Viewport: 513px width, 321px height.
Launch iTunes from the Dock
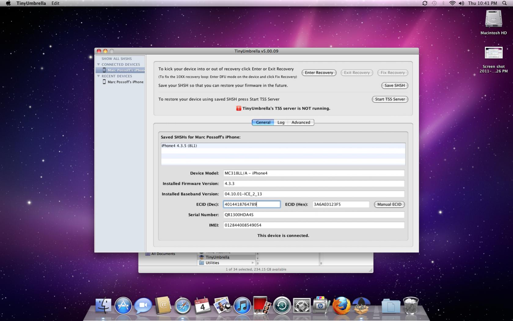[x=242, y=305]
